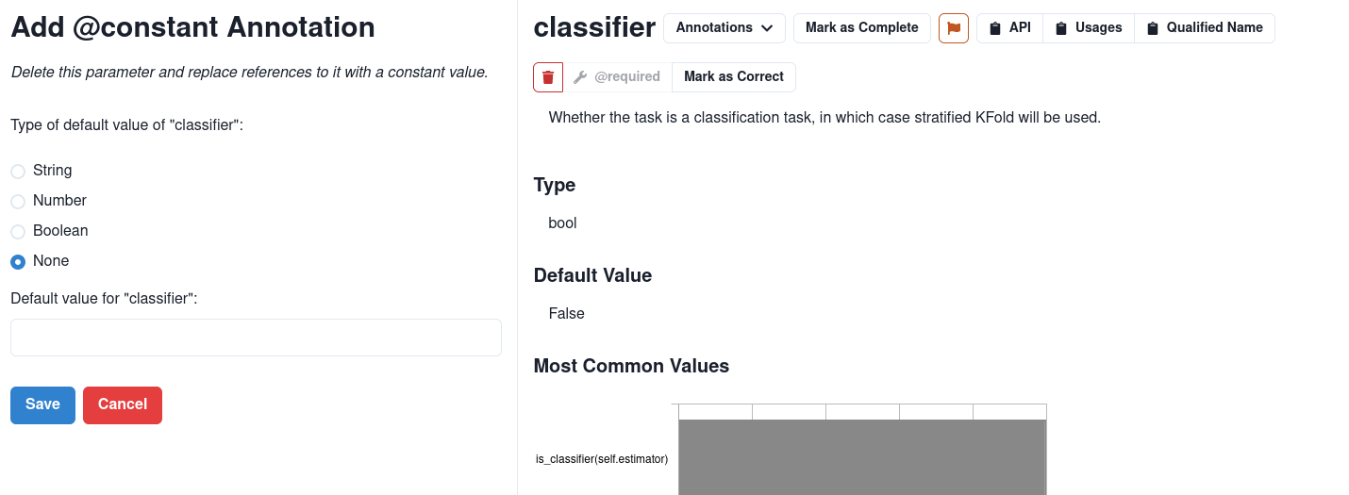This screenshot has width=1349, height=495.
Task: Click the Annotations chevron arrow
Action: click(x=767, y=28)
